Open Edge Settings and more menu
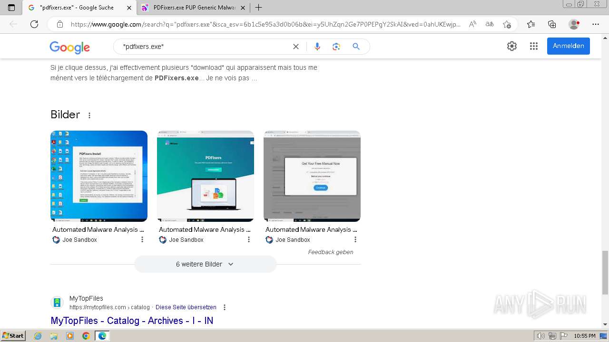 pos(596,24)
